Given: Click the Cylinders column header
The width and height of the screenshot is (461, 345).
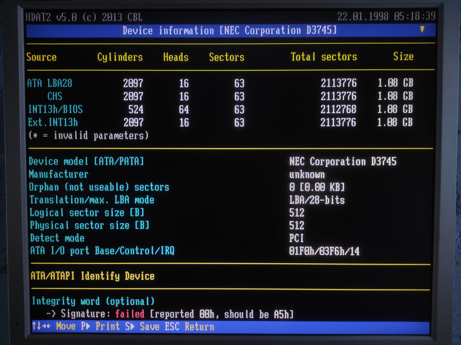Looking at the screenshot, I should [120, 57].
